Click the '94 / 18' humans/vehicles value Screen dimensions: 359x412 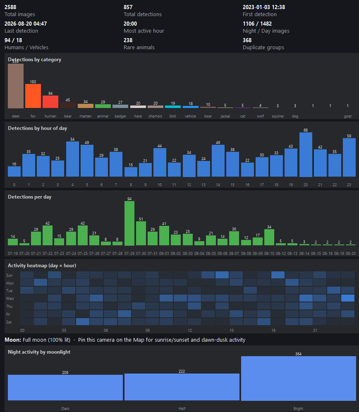pos(13,40)
